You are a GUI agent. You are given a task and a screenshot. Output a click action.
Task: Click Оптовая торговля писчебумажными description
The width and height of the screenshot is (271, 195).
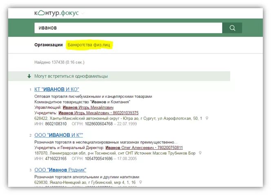[x=93, y=96]
